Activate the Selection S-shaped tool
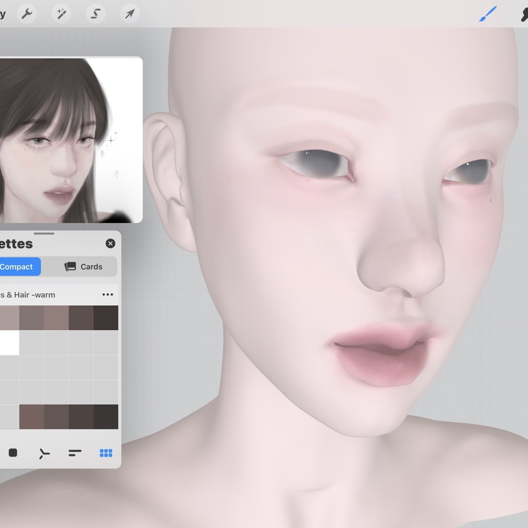 (96, 14)
